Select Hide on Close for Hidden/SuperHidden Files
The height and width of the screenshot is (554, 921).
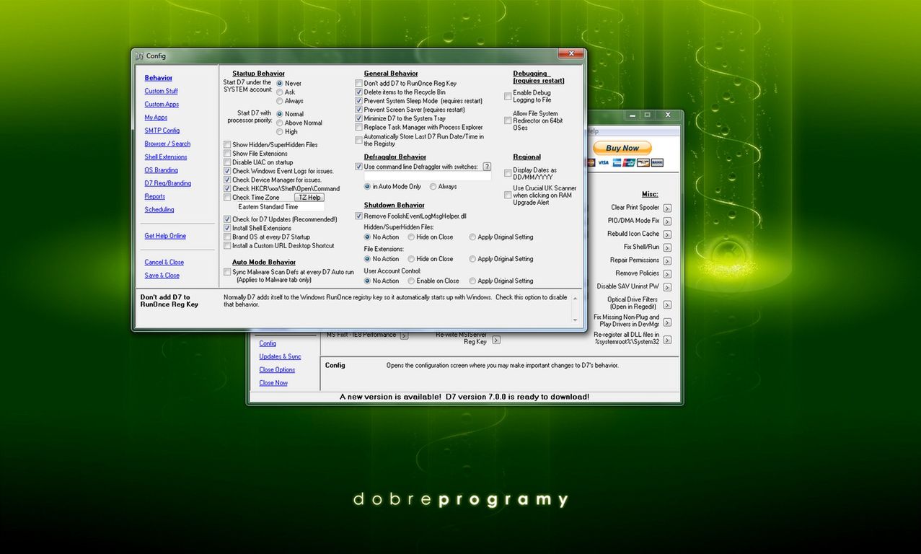coord(411,237)
